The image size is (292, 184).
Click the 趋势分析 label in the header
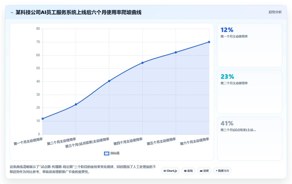coord(275,12)
